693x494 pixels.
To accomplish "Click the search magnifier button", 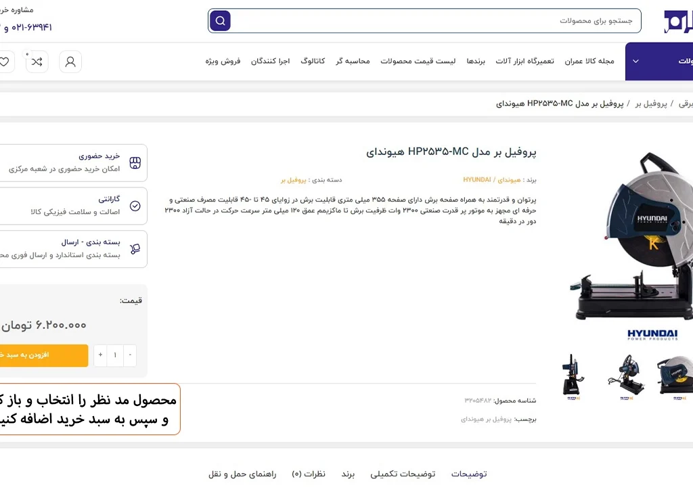I will pyautogui.click(x=220, y=21).
